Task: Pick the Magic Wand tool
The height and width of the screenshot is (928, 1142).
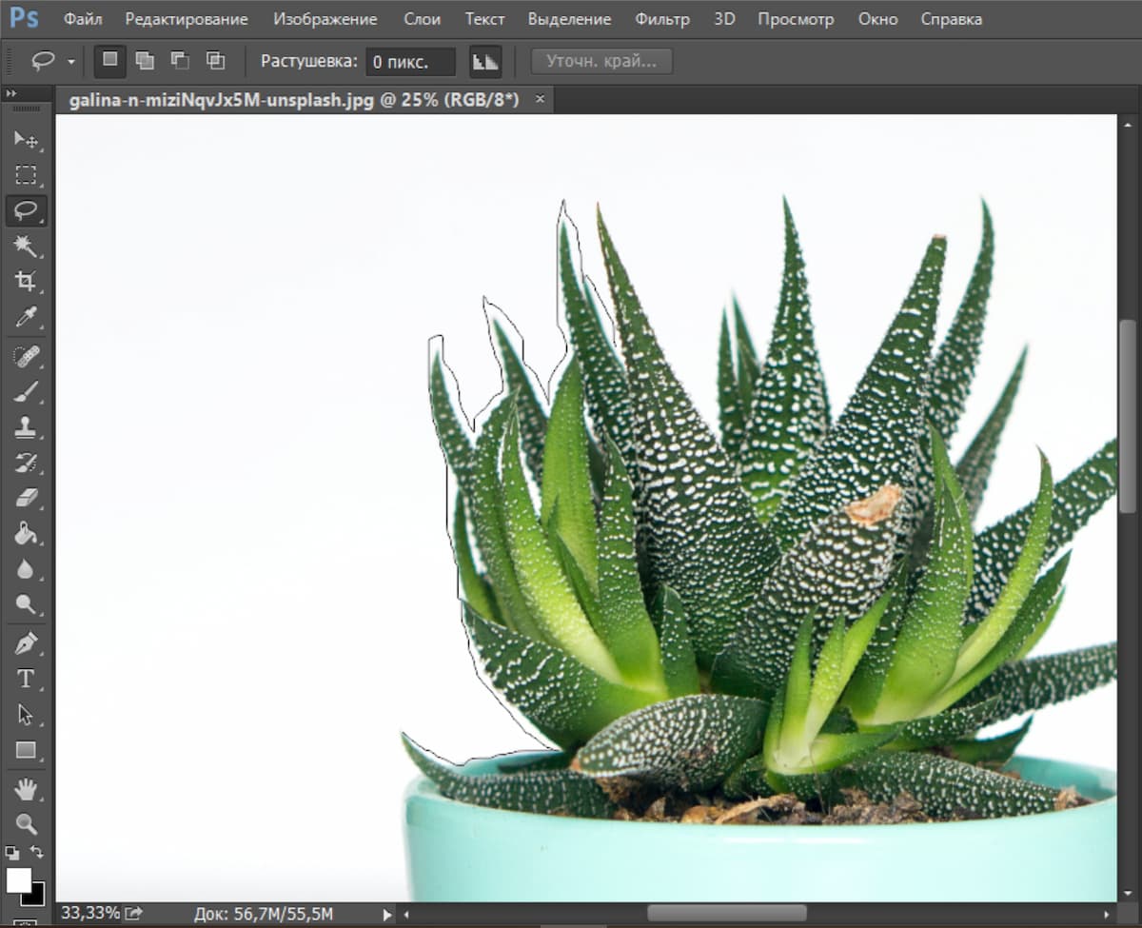Action: [26, 246]
